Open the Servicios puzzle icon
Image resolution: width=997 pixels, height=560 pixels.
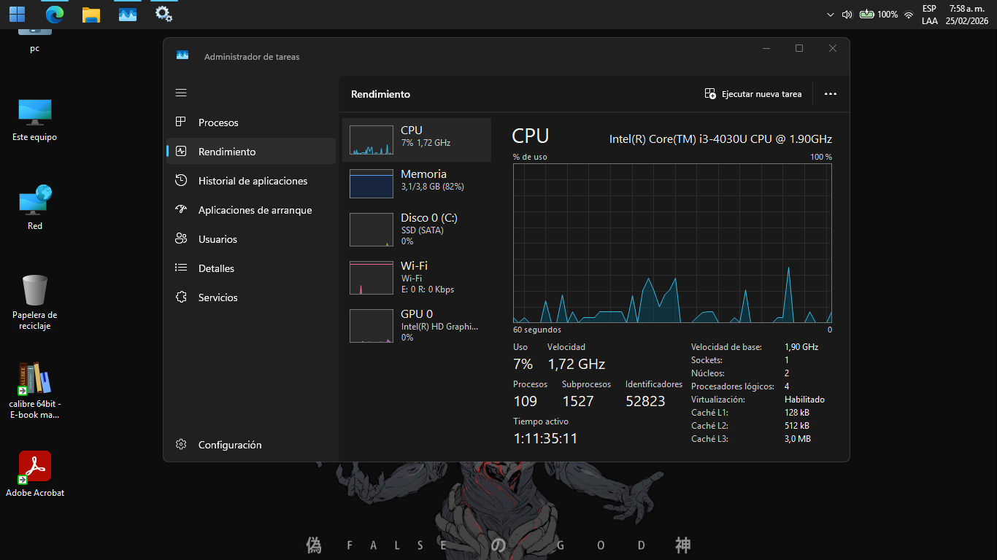pos(181,297)
